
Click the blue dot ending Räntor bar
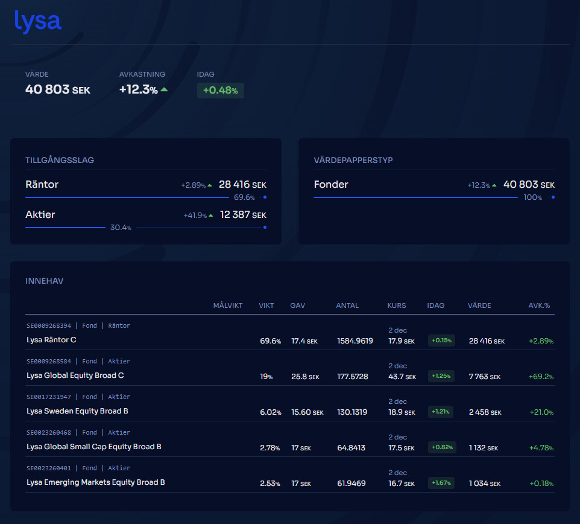tap(265, 197)
